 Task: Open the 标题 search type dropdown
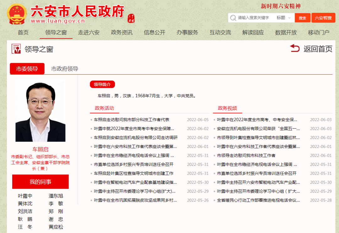click(284, 18)
